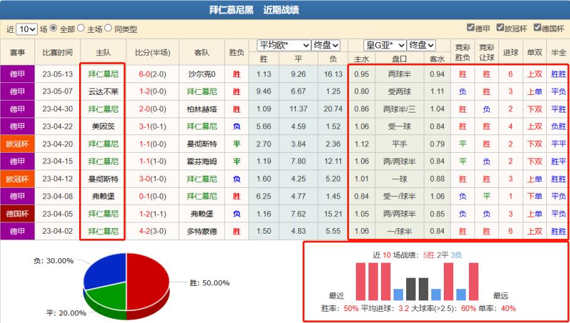Click handicap 一球 in the 23-04-12 row
This screenshot has height=323, width=570.
click(399, 179)
